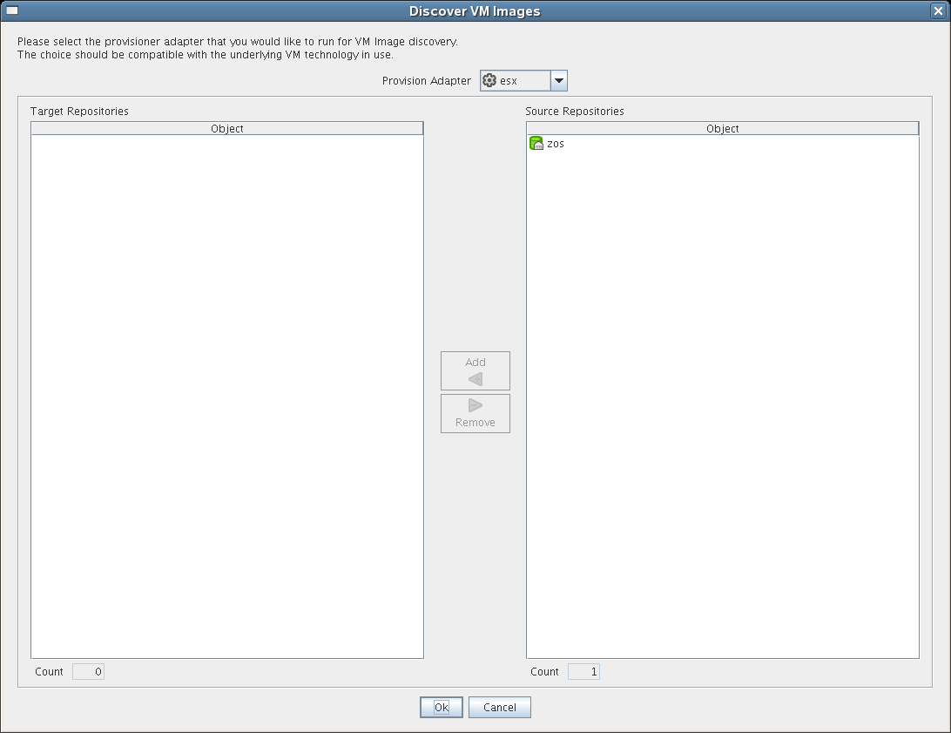Click the left arrow icon under Add
This screenshot has width=951, height=733.
tap(475, 379)
